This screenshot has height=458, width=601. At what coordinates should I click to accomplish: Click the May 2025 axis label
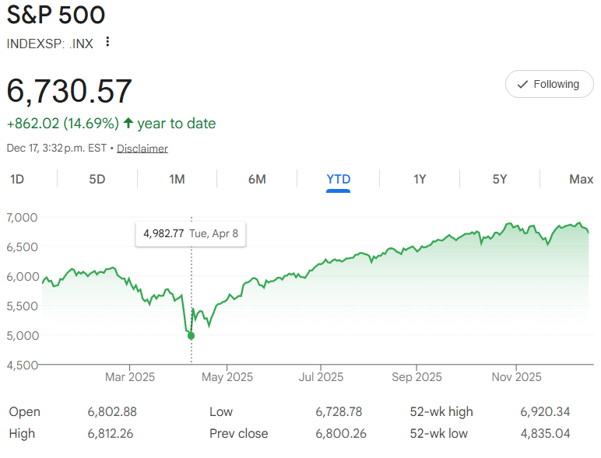[227, 377]
